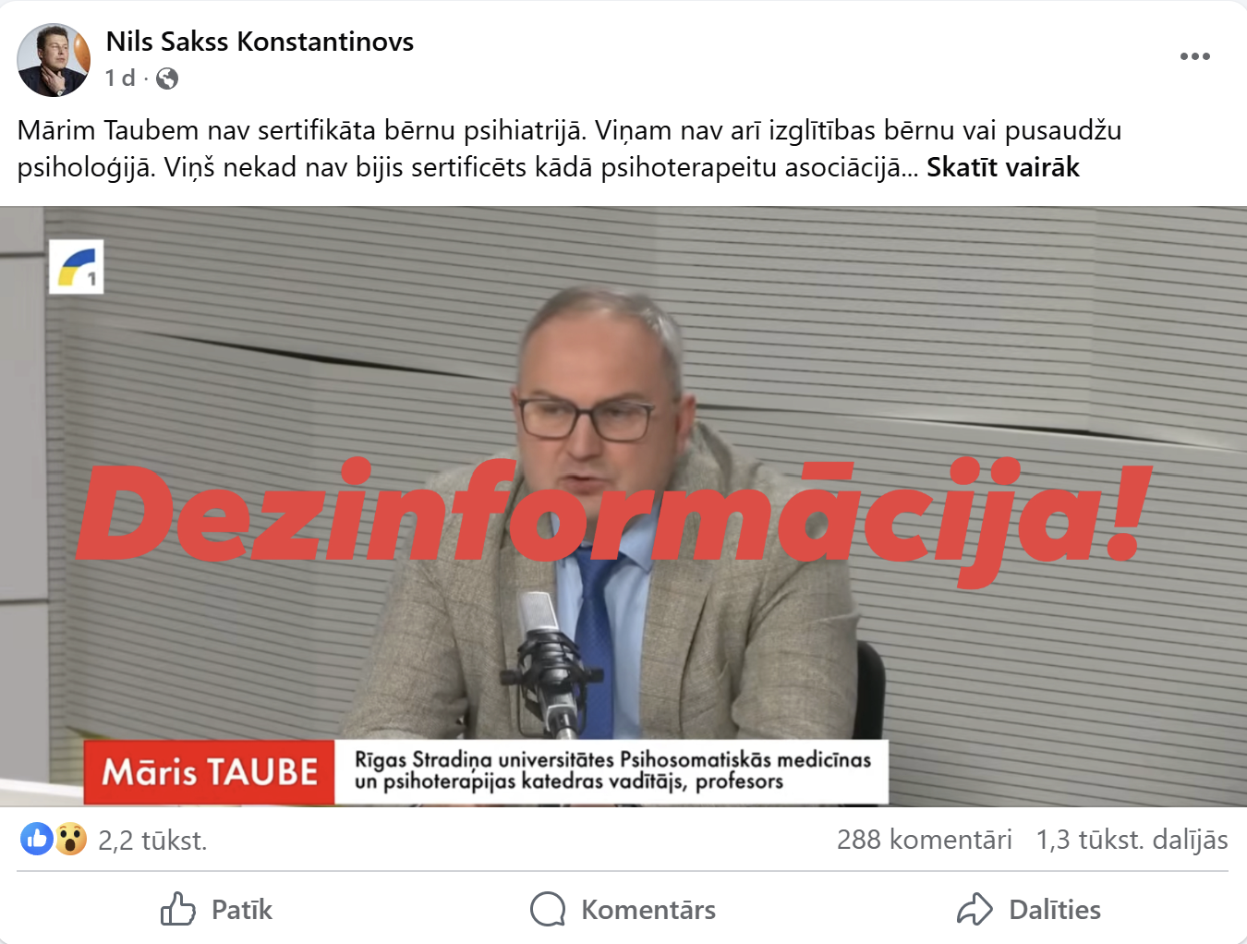
Task: Click the Māris TAUBE name caption
Action: (210, 772)
